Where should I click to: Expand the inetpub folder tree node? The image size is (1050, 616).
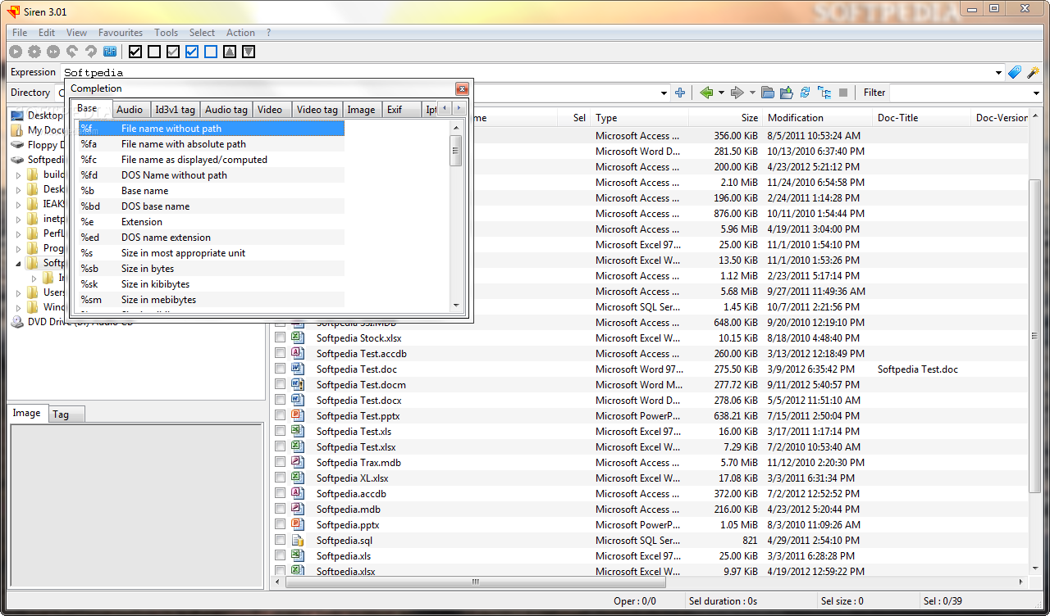point(19,219)
